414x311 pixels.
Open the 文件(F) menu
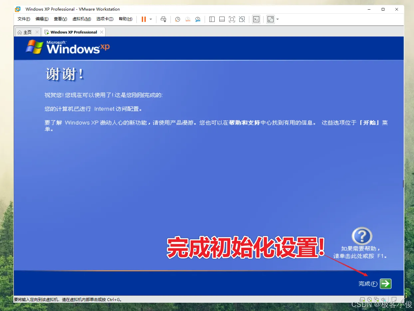(x=24, y=19)
